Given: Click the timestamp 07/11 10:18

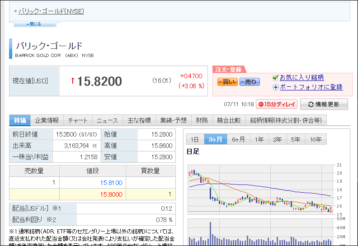Looking at the screenshot, I should (239, 104).
